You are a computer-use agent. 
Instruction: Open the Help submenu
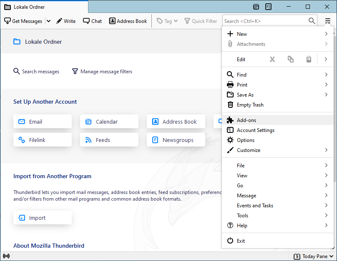[277, 225]
